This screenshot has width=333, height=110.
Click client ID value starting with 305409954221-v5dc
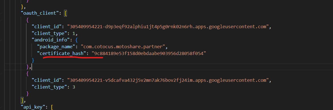point(168,80)
